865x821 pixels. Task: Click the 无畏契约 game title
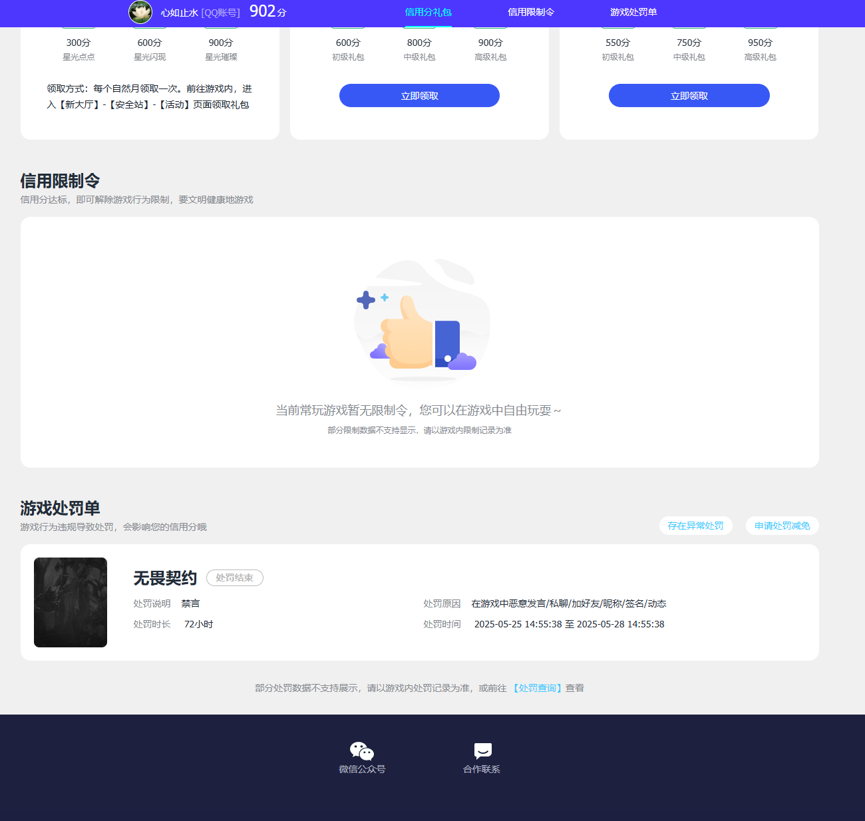(165, 578)
